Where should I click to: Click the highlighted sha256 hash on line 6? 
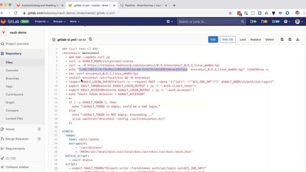click(x=133, y=69)
